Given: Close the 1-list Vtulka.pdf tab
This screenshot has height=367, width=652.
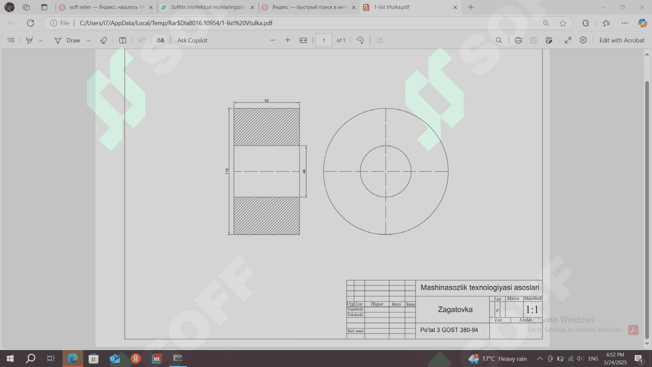Looking at the screenshot, I should [x=455, y=7].
